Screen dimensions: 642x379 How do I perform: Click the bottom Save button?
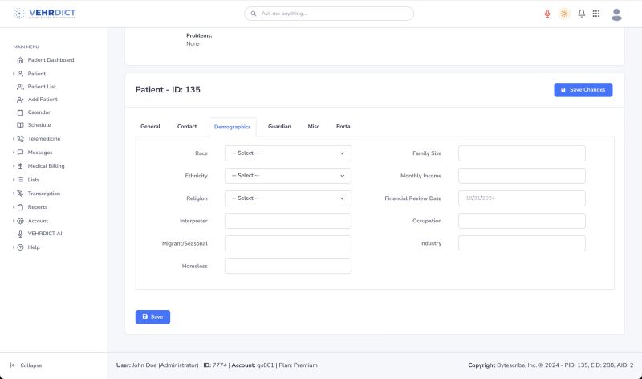click(152, 316)
